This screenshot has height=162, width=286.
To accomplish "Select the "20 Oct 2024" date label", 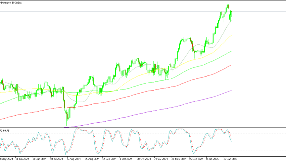I will (144, 159).
